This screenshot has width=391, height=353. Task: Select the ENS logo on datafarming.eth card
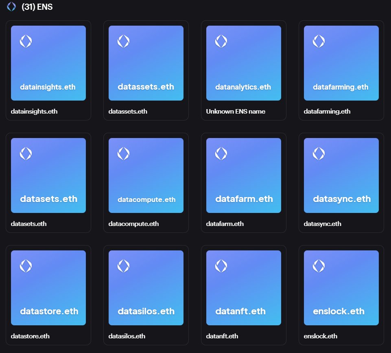(x=319, y=41)
